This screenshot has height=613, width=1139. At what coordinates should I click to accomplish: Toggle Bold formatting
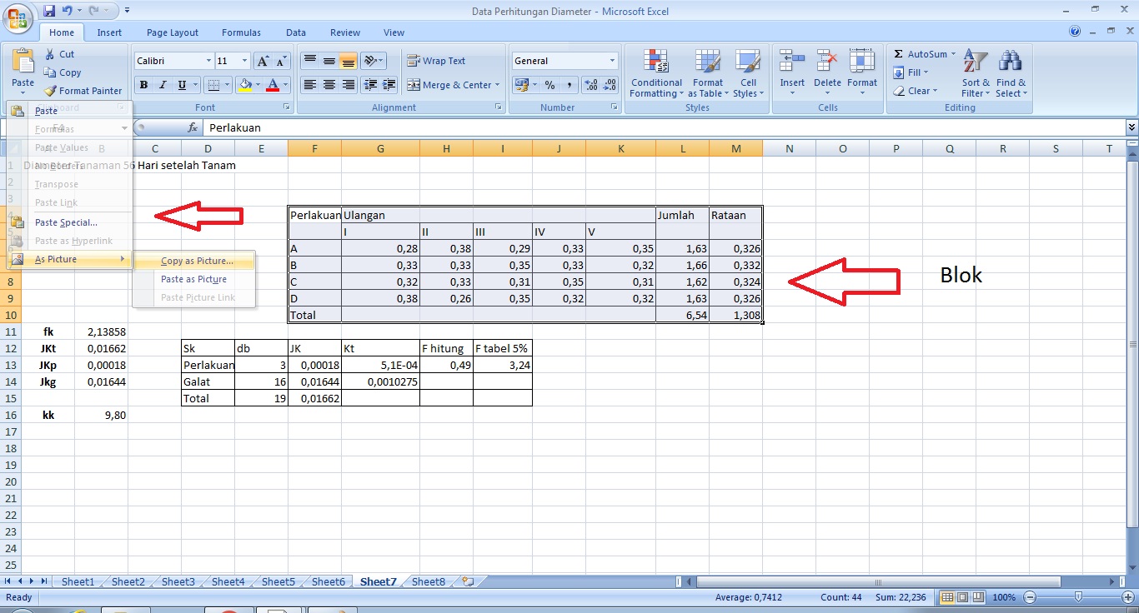click(x=143, y=85)
